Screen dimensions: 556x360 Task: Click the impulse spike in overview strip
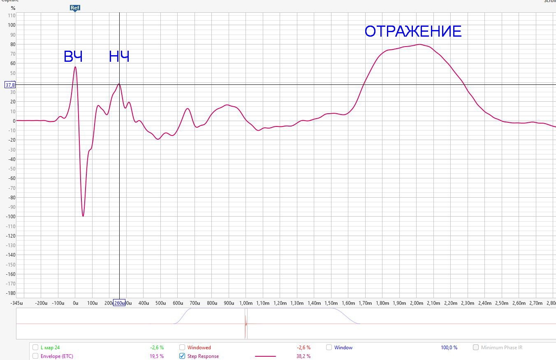coord(246,324)
